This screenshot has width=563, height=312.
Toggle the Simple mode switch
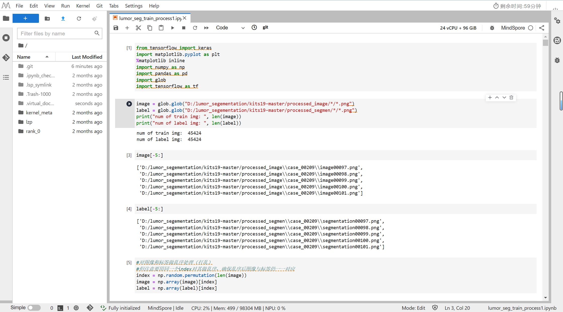coord(34,308)
